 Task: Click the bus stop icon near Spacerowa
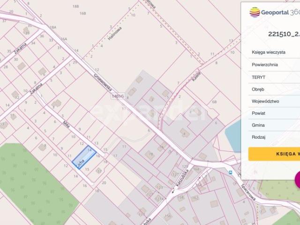(x=229, y=172)
